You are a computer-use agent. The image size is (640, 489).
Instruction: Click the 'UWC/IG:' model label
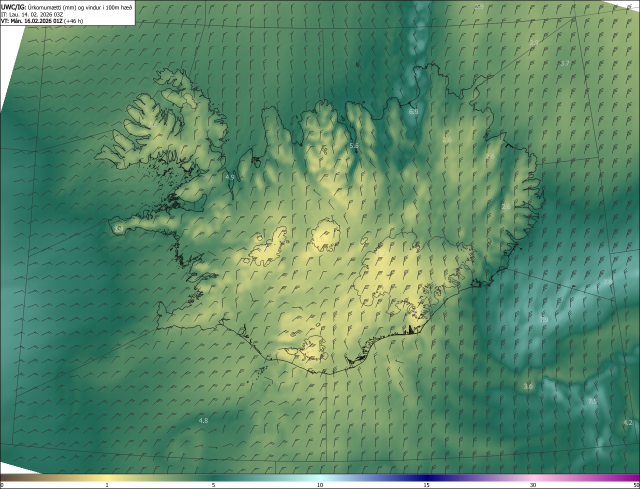(x=13, y=7)
